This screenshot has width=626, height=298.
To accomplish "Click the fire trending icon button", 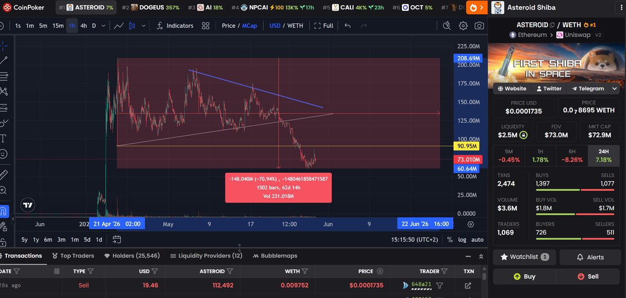I will pyautogui.click(x=477, y=7).
